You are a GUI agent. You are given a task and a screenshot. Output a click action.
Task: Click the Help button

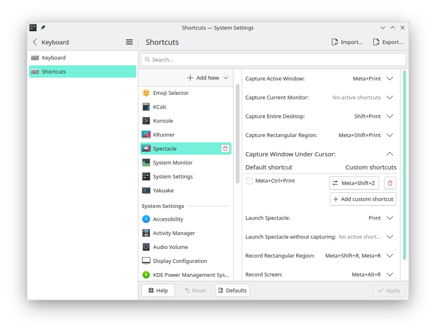click(158, 290)
